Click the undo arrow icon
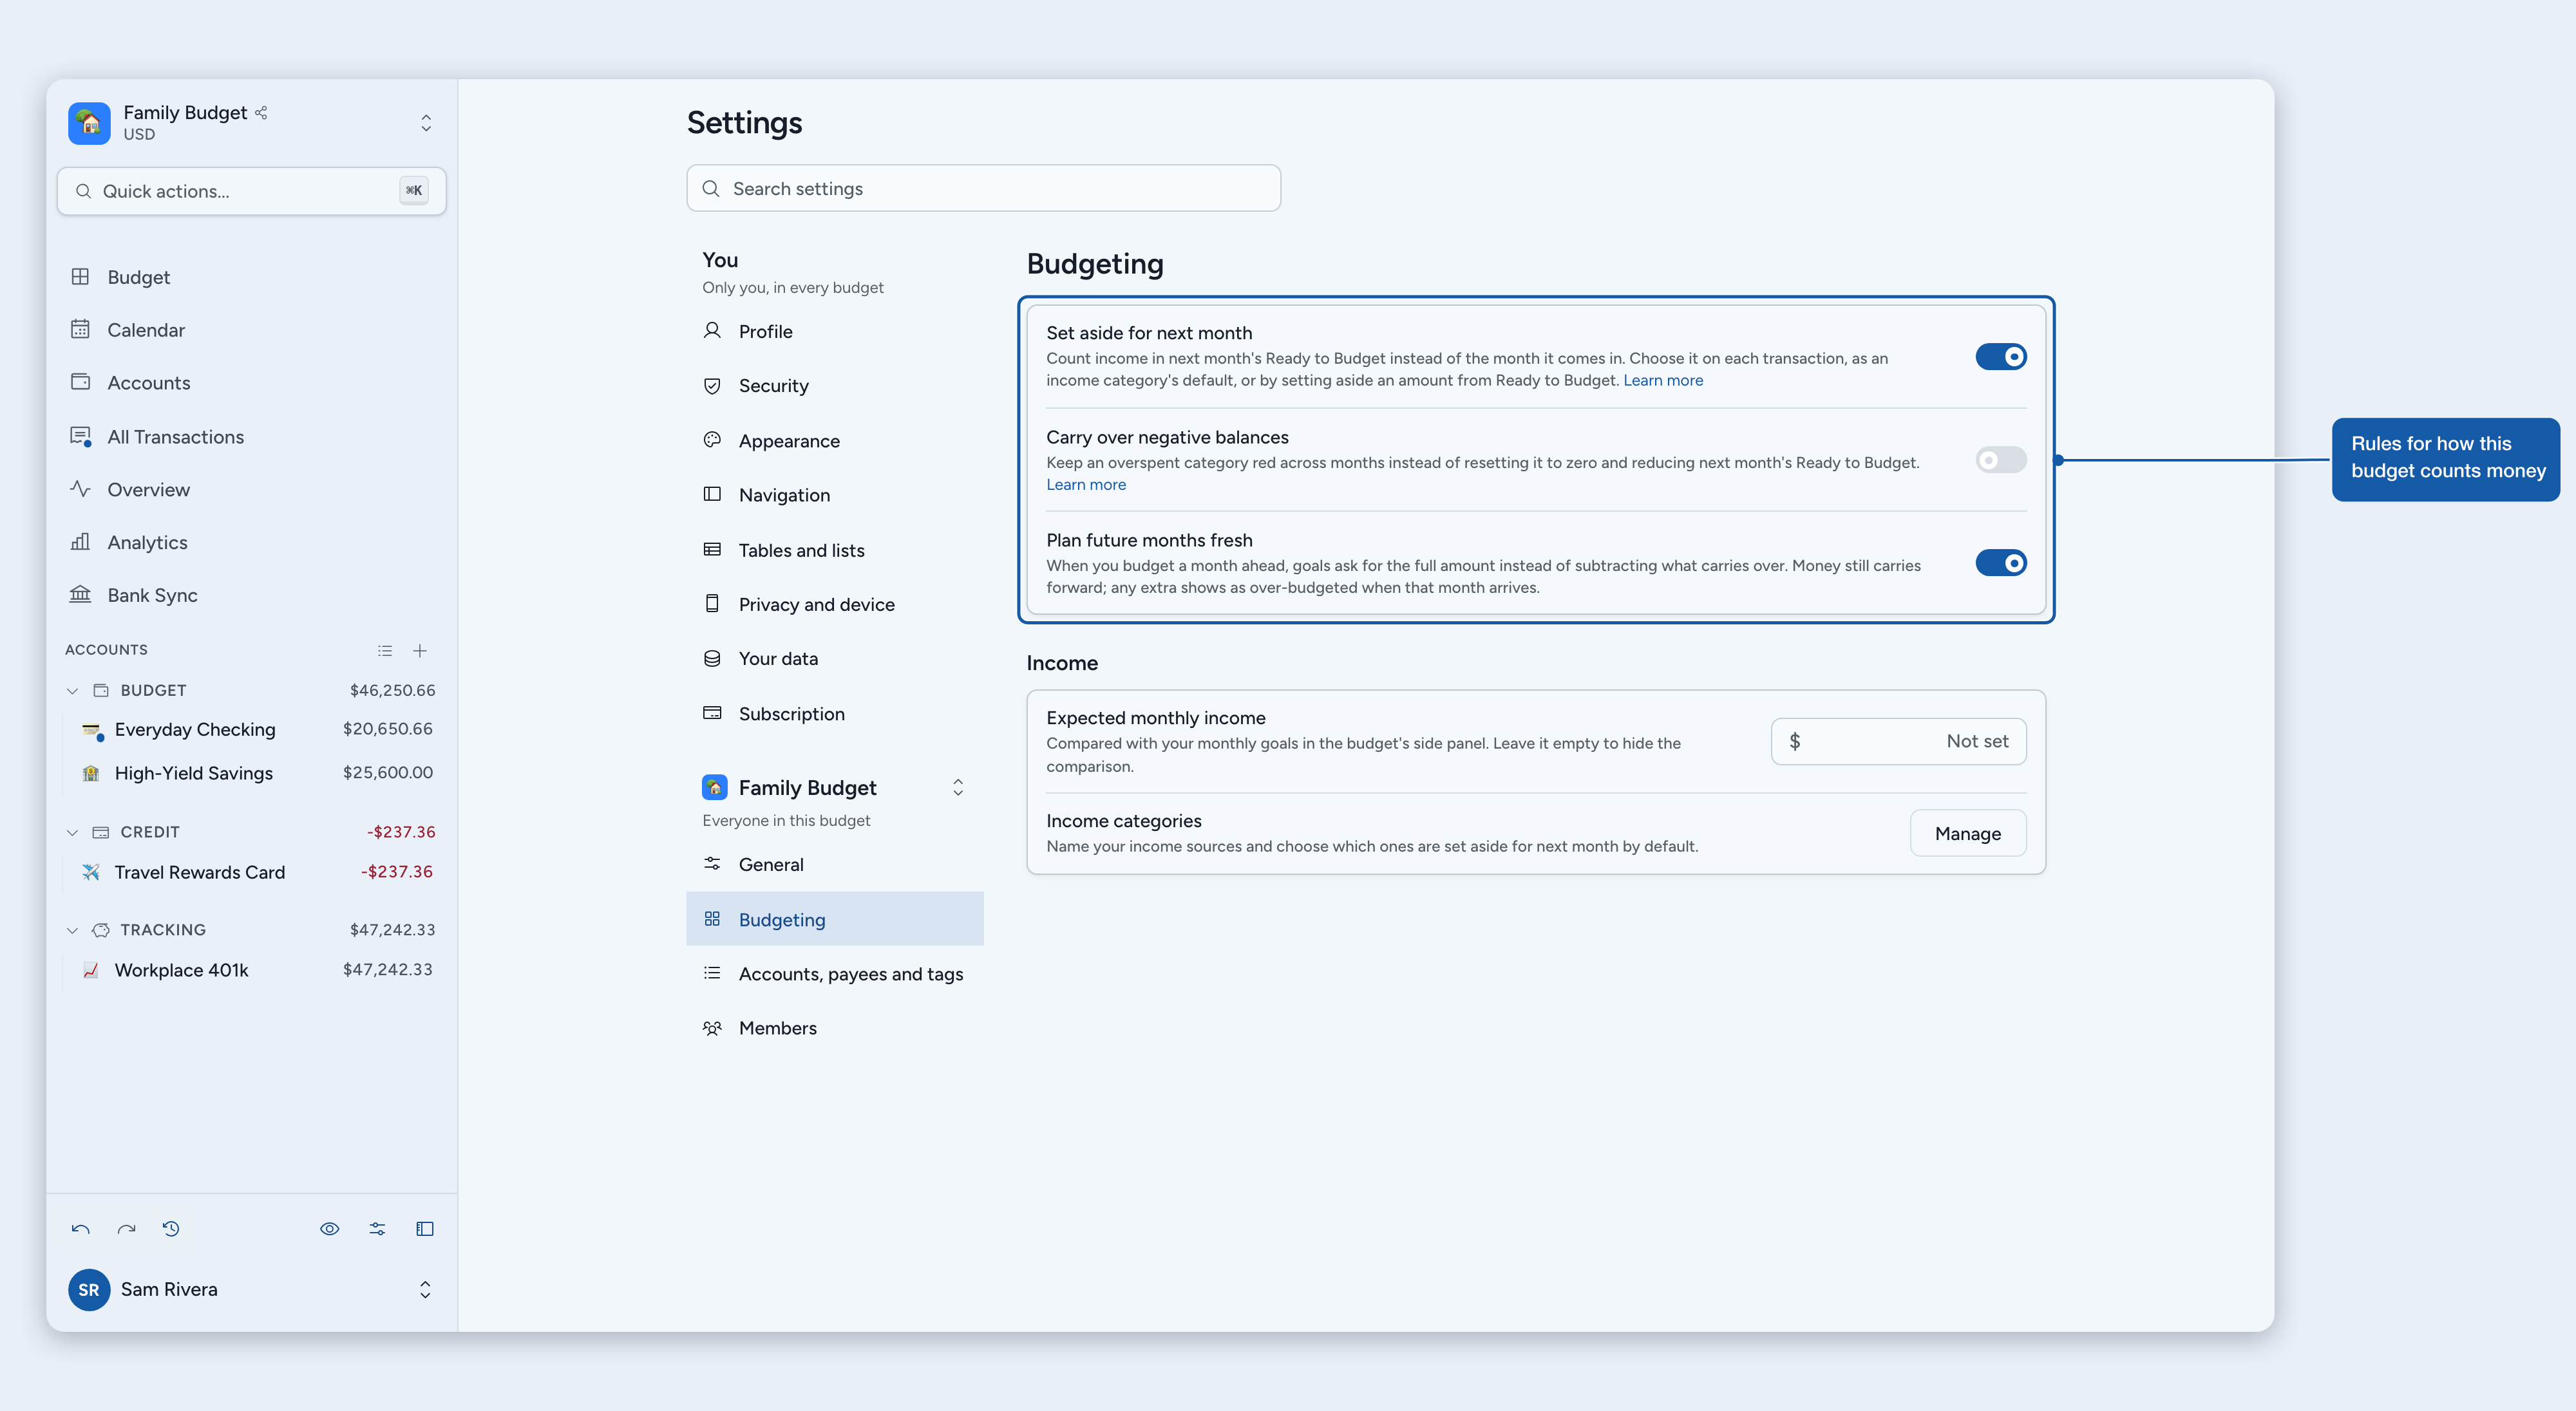 (x=81, y=1229)
